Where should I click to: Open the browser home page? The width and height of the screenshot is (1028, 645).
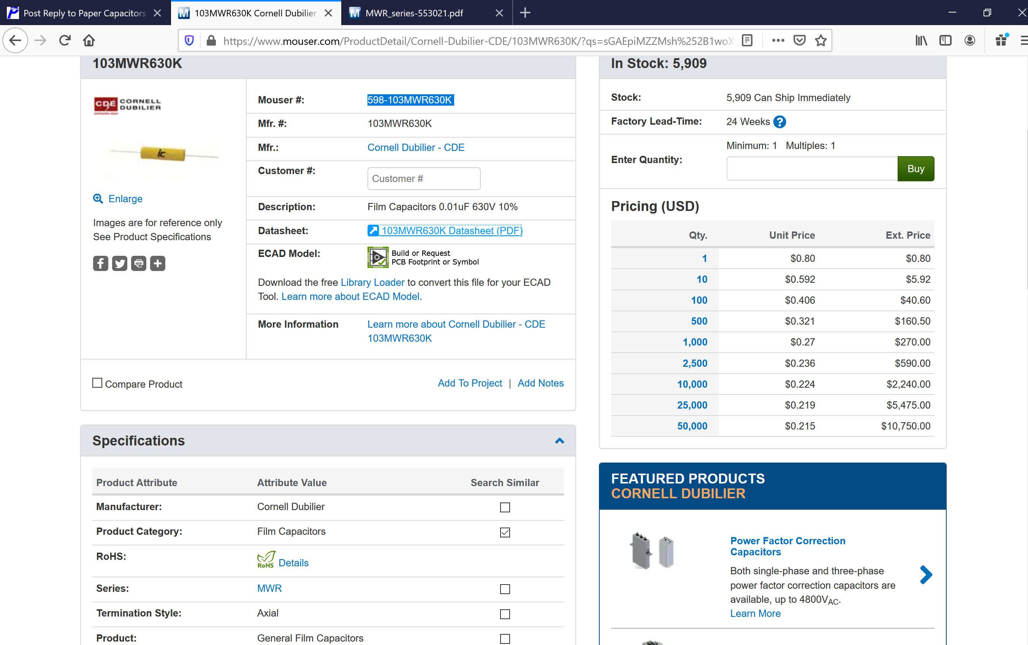89,41
